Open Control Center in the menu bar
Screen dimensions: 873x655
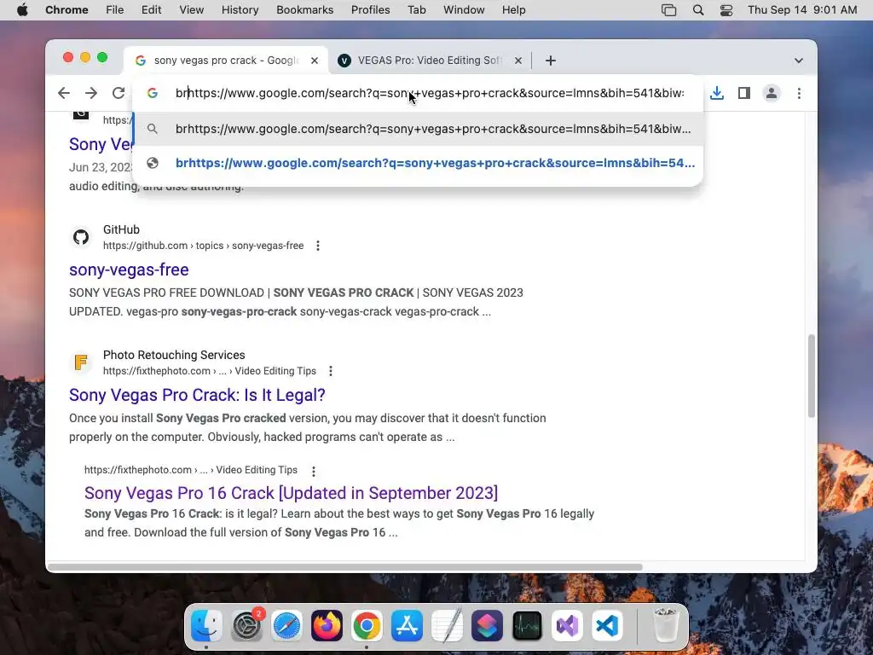point(726,10)
